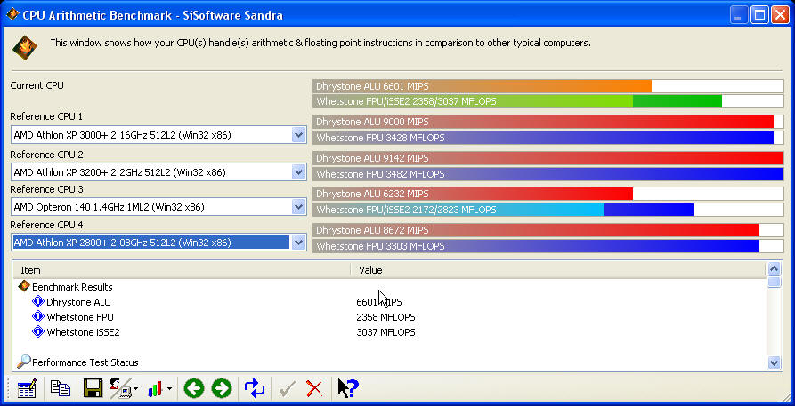Click the Whetstone FPU 3428 MFLOPS bar
795x406 pixels.
pos(548,138)
